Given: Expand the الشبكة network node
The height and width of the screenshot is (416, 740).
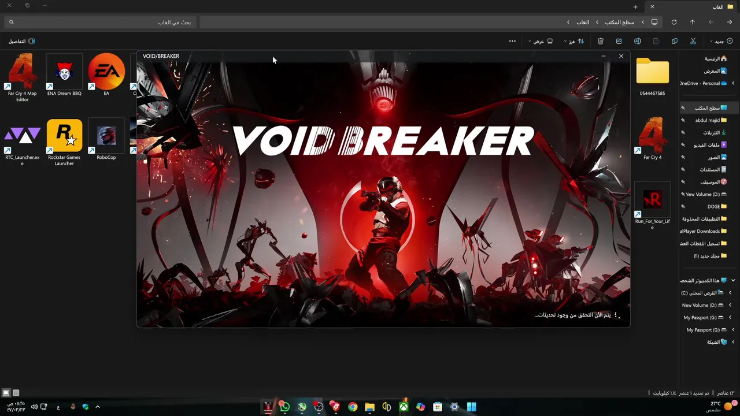Looking at the screenshot, I should [733, 342].
